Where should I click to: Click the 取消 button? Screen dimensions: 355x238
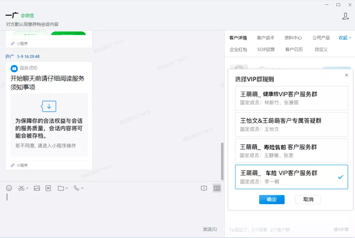tap(308, 199)
